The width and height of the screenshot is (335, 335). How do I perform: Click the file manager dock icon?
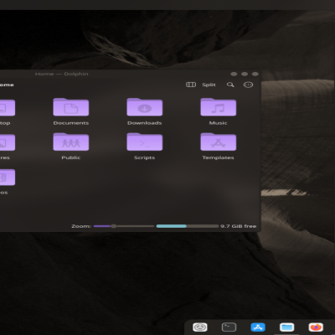(287, 327)
